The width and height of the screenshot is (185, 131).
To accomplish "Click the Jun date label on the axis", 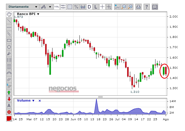I will (x=73, y=119).
